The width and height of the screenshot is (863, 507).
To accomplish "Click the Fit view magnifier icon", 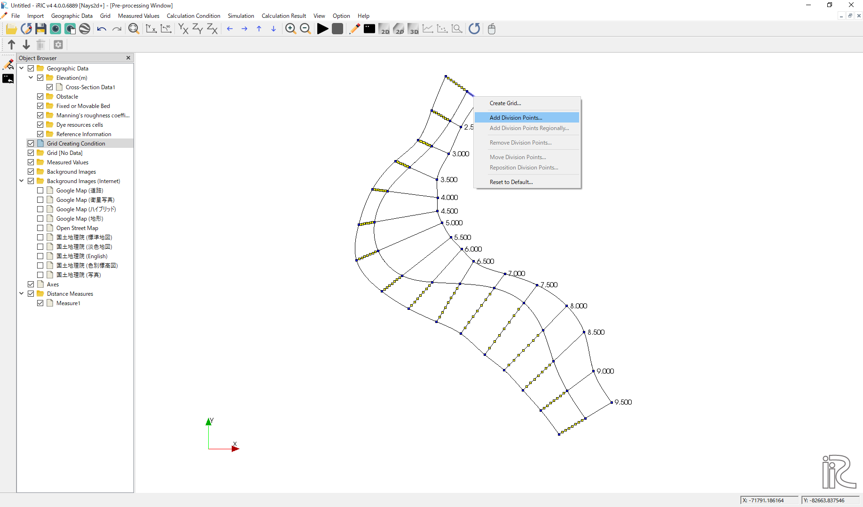I will pyautogui.click(x=134, y=29).
